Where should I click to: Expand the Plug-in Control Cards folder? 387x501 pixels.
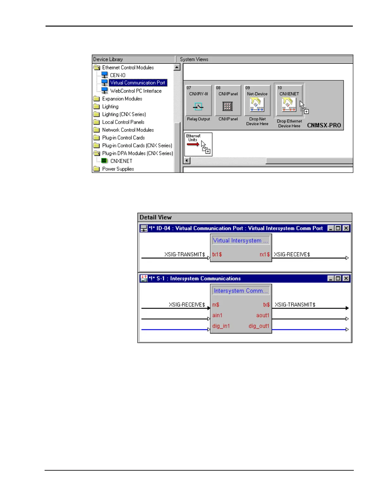pos(97,138)
